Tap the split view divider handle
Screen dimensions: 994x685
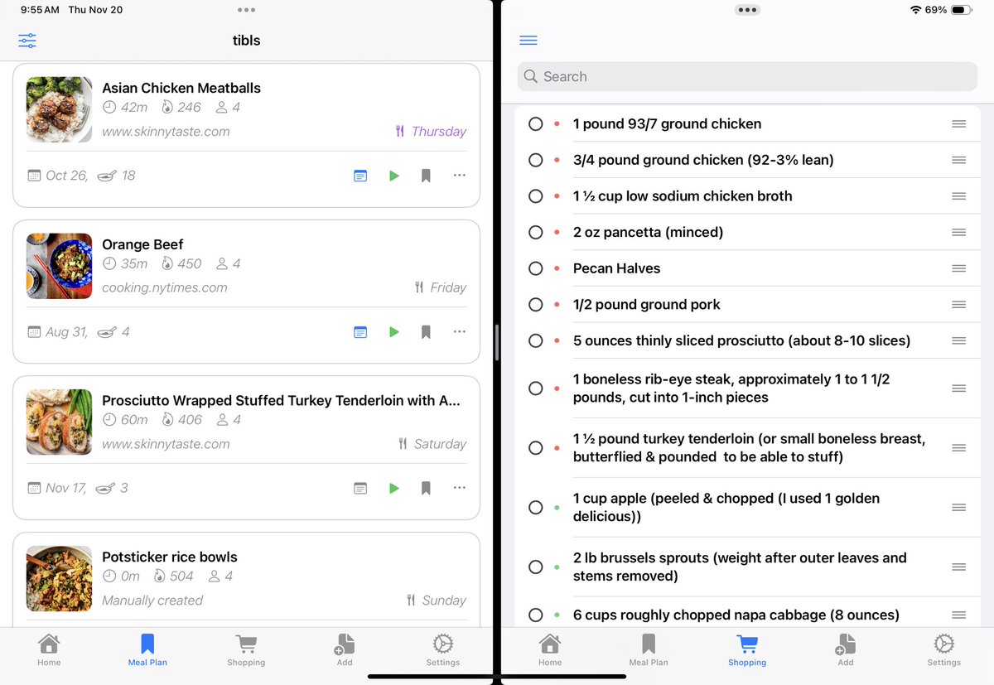[497, 342]
